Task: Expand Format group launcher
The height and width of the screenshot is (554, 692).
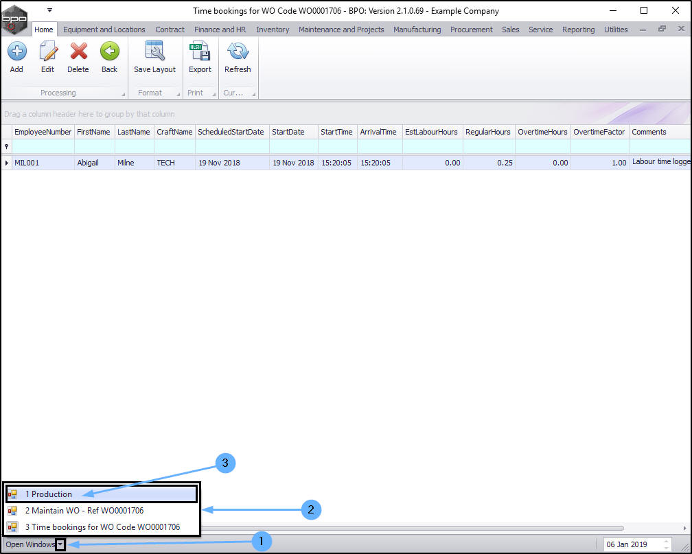Action: [178, 94]
